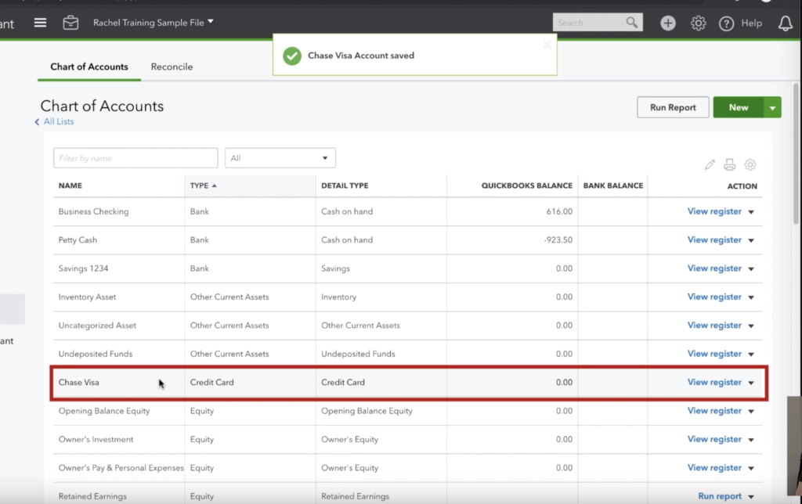The height and width of the screenshot is (504, 802).
Task: Click the page vertical scrollbar
Action: tap(796, 153)
